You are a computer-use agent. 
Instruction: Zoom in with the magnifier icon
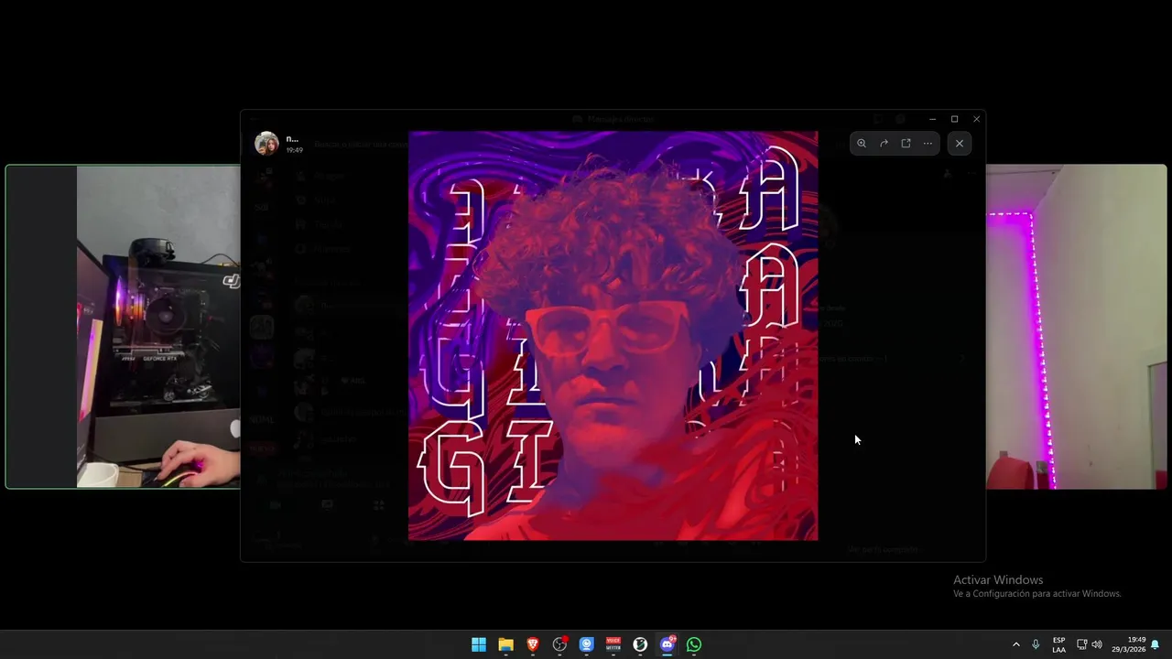click(x=862, y=144)
